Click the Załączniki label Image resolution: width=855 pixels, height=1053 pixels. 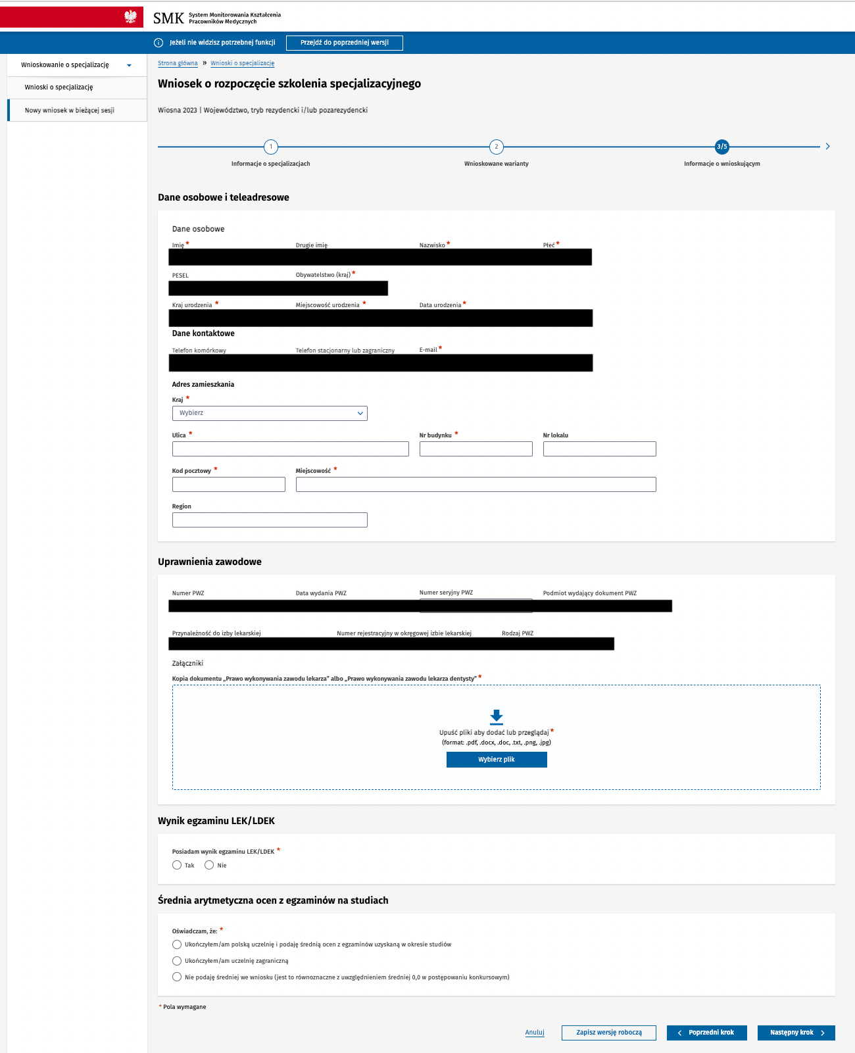click(x=187, y=664)
